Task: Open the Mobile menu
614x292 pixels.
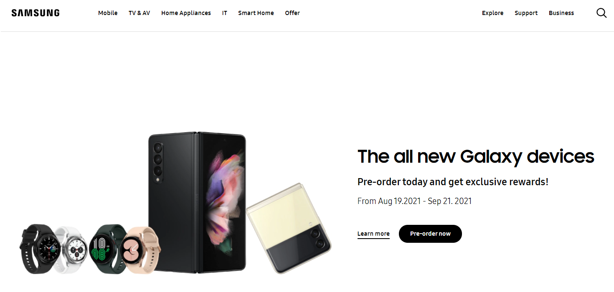Action: [x=108, y=13]
